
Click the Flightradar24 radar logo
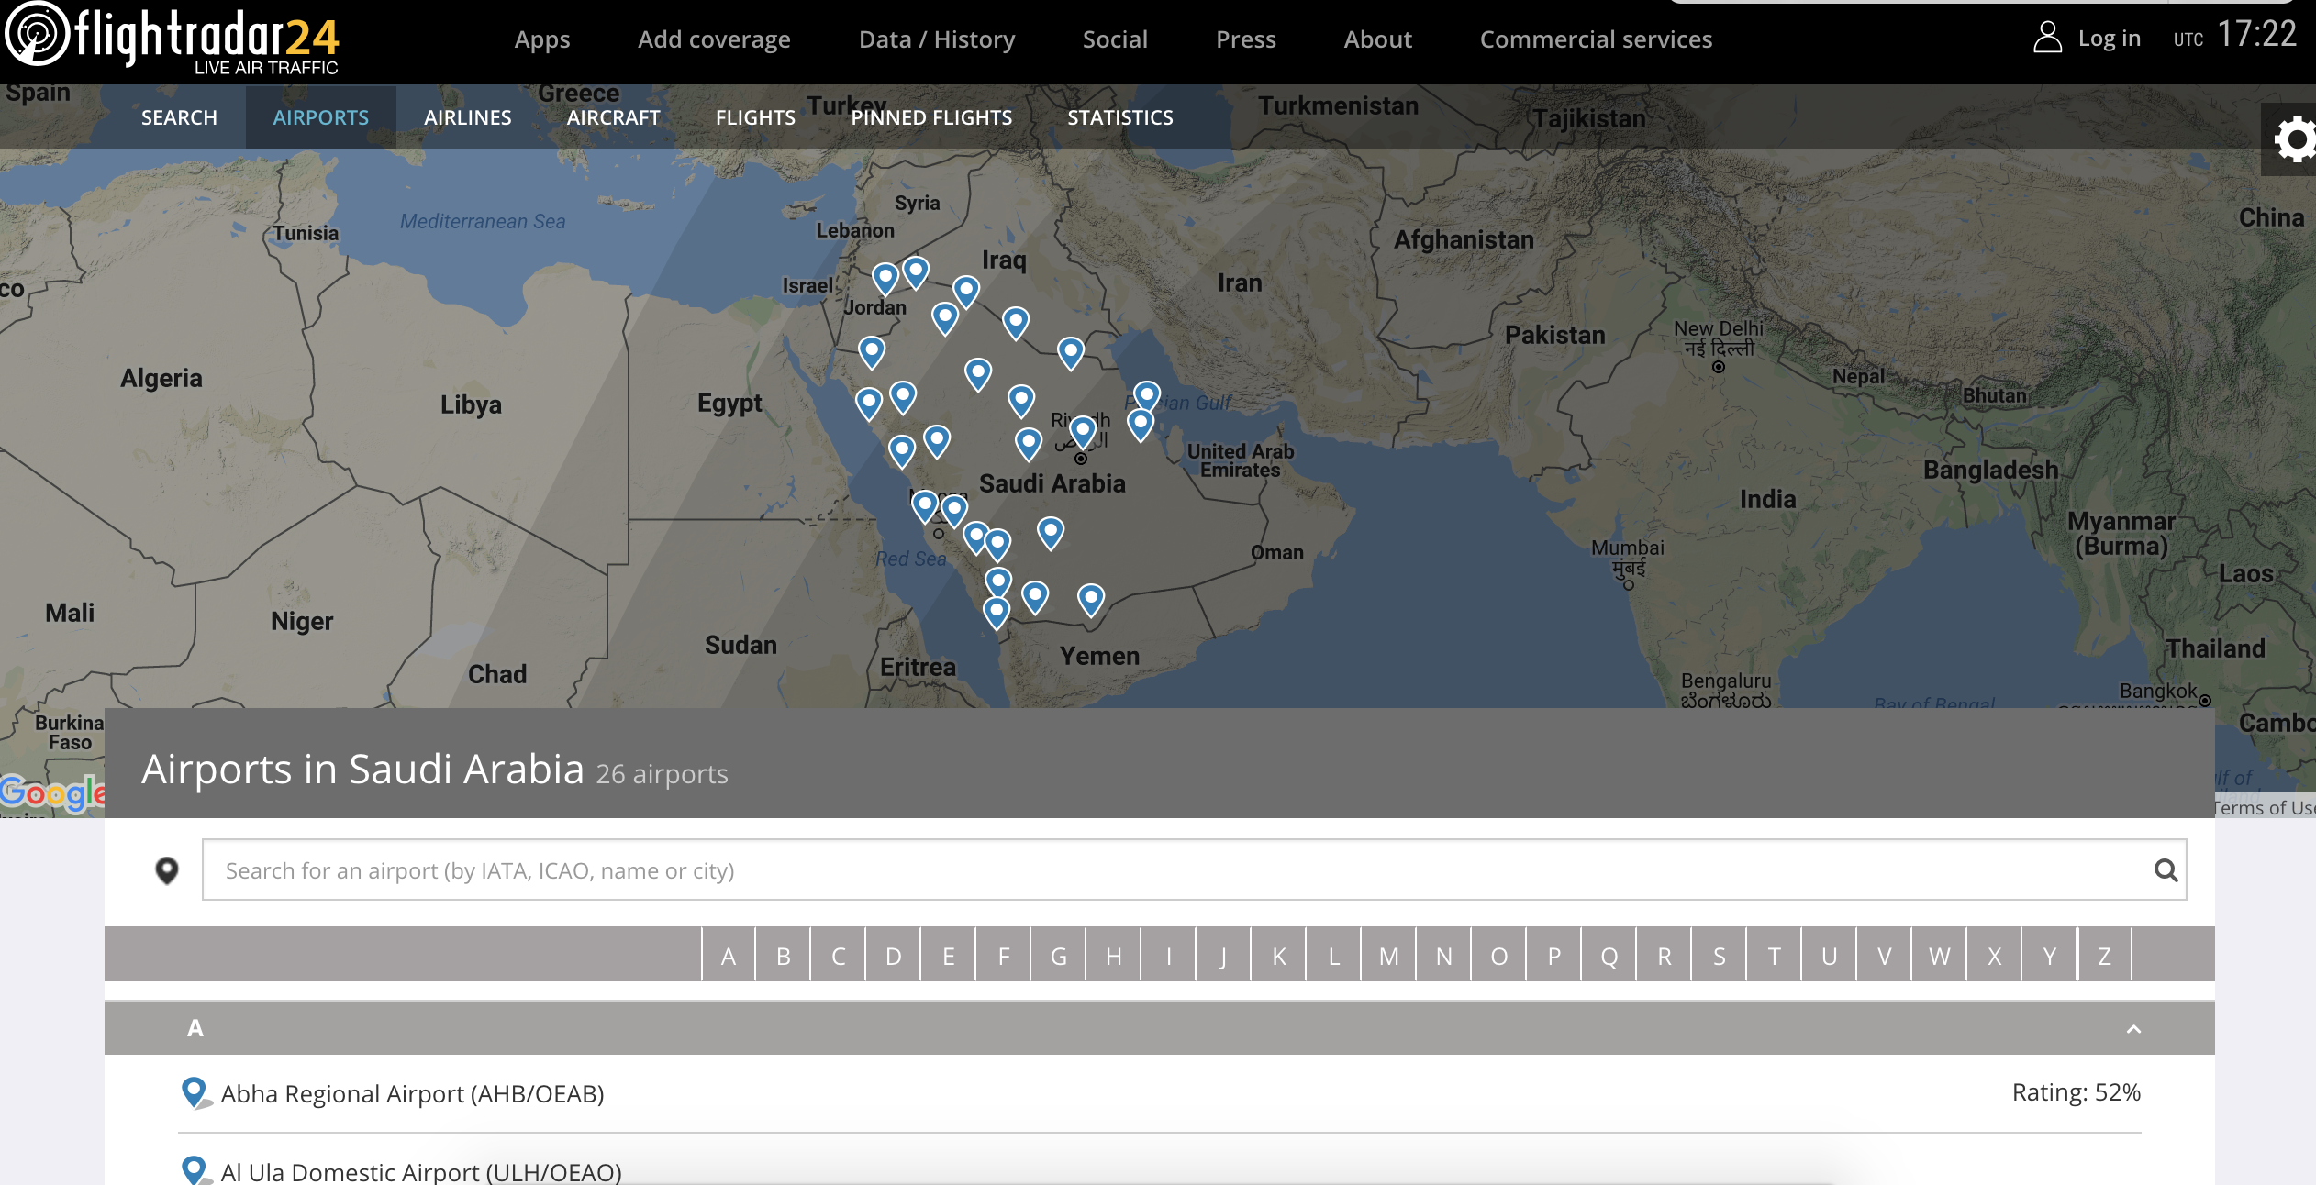tap(37, 35)
